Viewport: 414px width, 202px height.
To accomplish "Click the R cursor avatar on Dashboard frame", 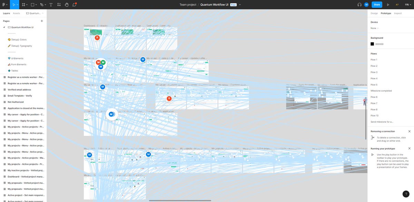I will coord(97,38).
